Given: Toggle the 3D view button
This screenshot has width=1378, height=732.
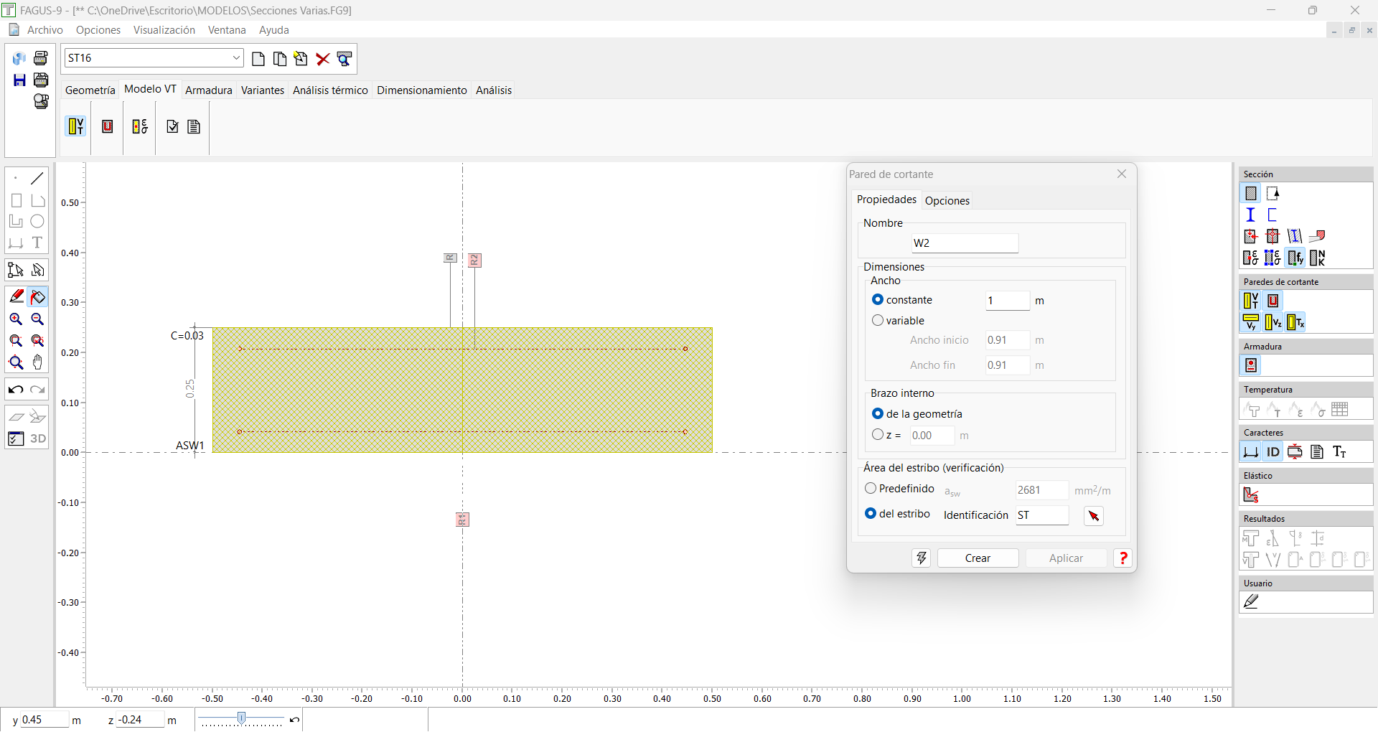Looking at the screenshot, I should click(38, 438).
